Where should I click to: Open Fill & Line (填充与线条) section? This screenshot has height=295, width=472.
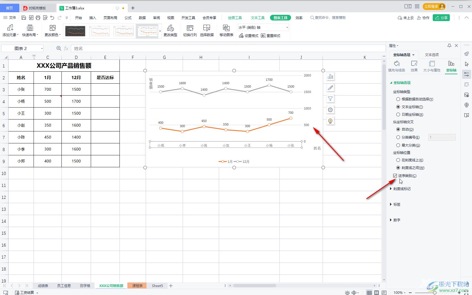(397, 66)
